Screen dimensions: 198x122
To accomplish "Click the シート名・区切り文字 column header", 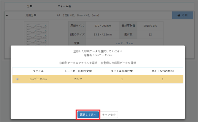I will point(78,71).
